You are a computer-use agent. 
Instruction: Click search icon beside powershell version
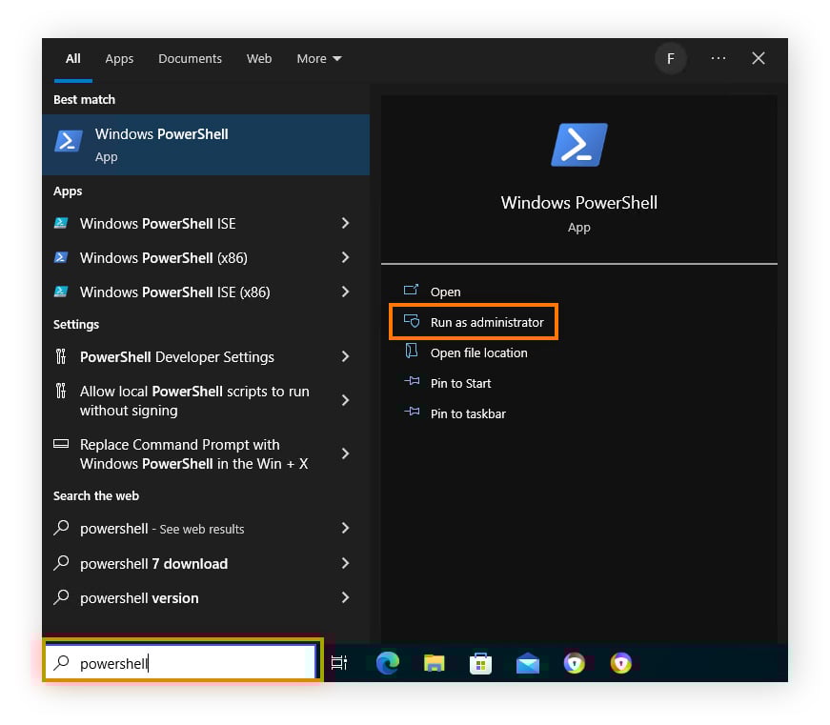[x=61, y=597]
